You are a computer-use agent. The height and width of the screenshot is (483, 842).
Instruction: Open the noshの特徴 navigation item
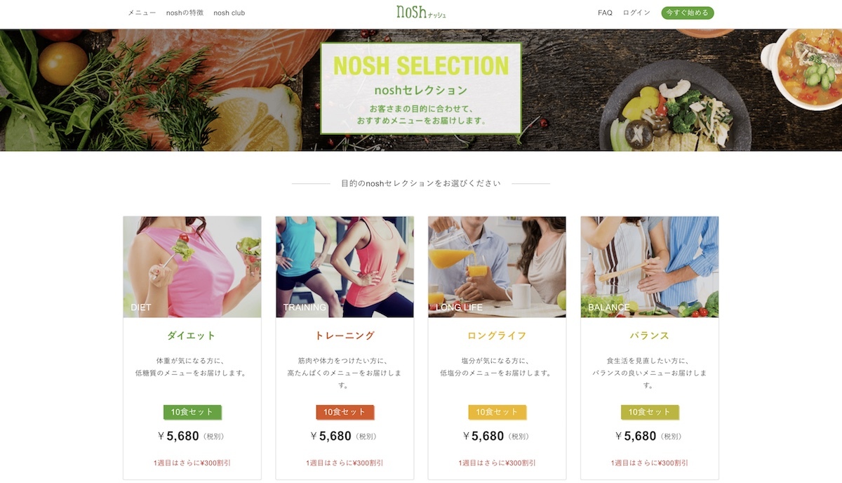tap(185, 13)
